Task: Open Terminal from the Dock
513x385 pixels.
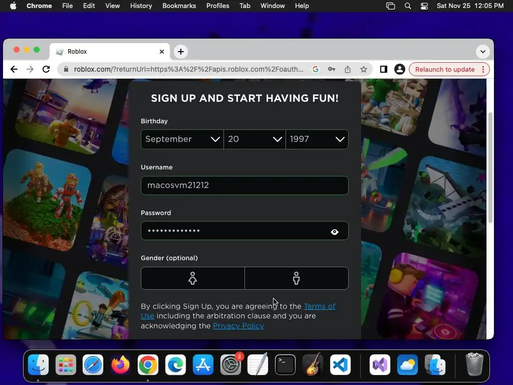Action: (x=285, y=365)
